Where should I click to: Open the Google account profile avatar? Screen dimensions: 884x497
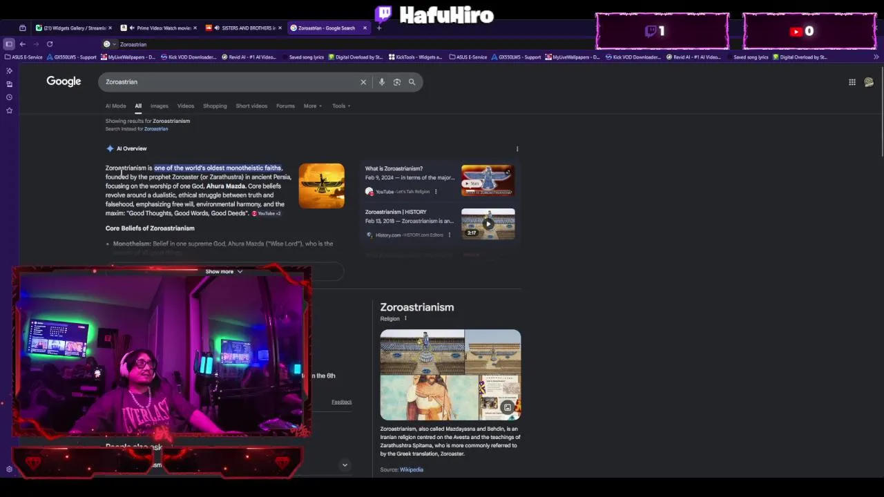pyautogui.click(x=869, y=82)
